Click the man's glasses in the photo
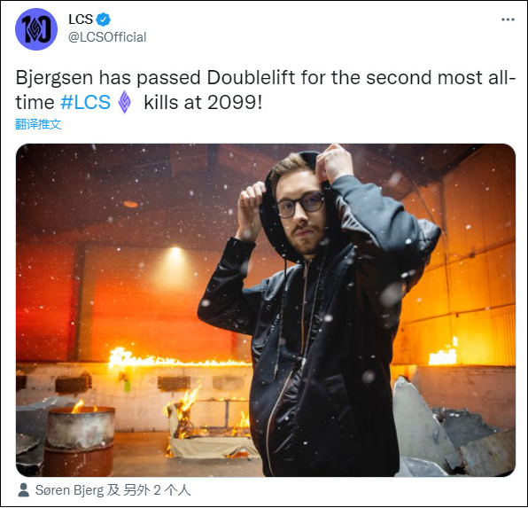This screenshot has width=528, height=508. 299,204
